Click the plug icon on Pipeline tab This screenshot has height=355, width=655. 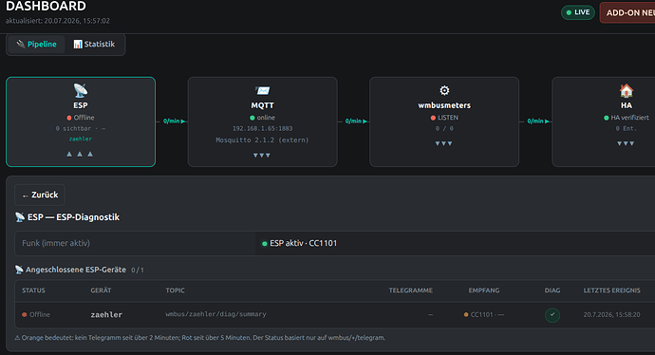[x=21, y=44]
